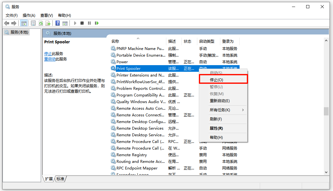Click the show/hide action pane icon
Screen dimensions: 333x191
pyautogui.click(x=65, y=23)
